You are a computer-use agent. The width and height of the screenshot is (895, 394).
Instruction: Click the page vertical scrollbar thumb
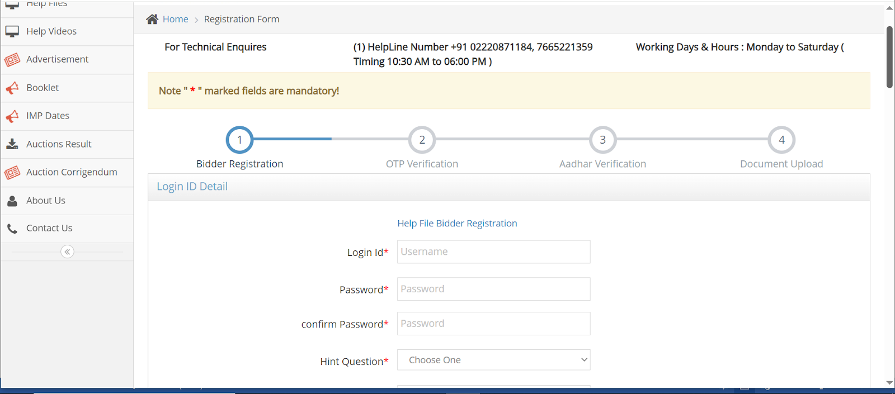[889, 57]
